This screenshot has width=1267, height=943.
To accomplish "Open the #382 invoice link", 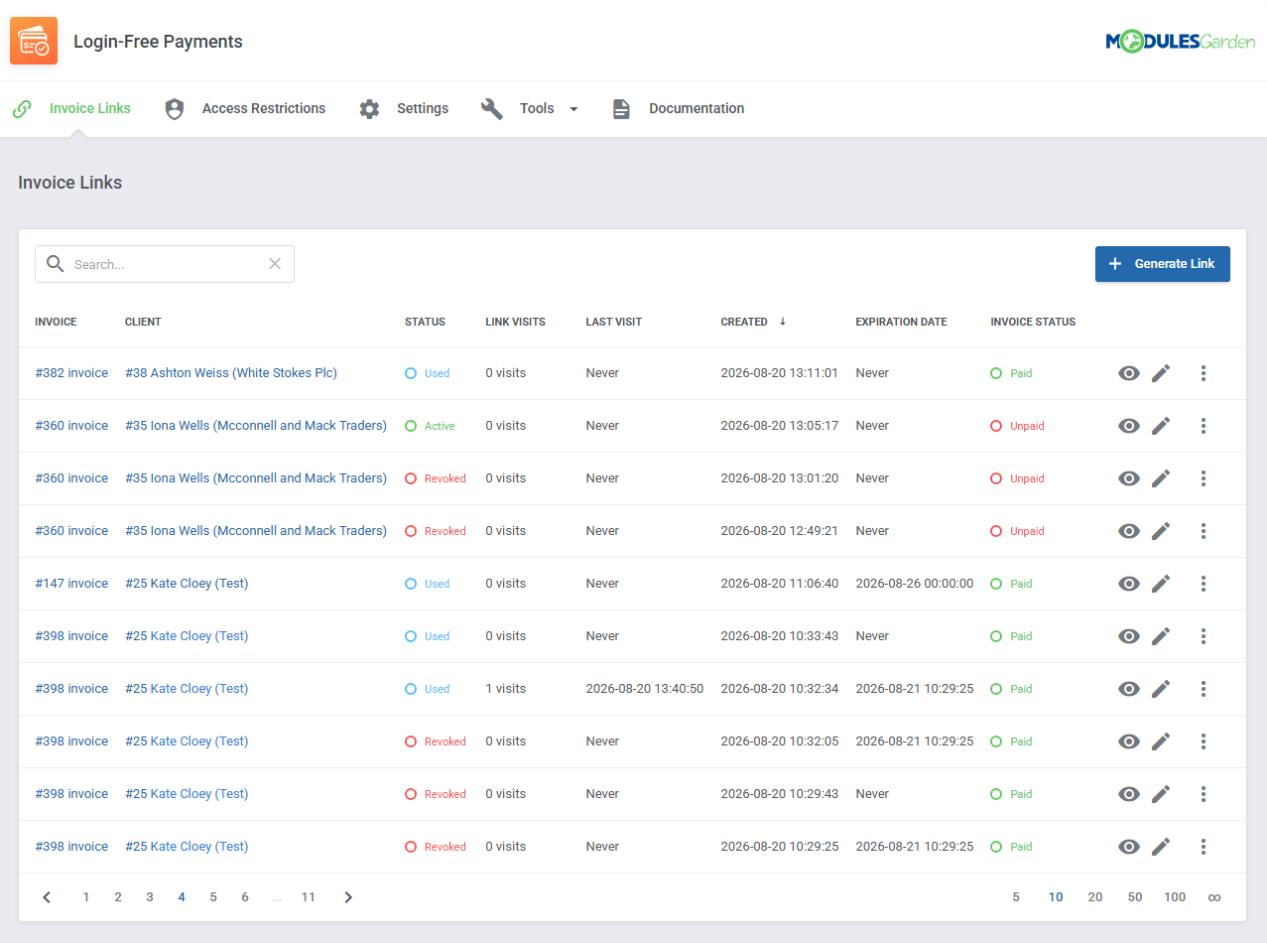I will click(x=71, y=373).
